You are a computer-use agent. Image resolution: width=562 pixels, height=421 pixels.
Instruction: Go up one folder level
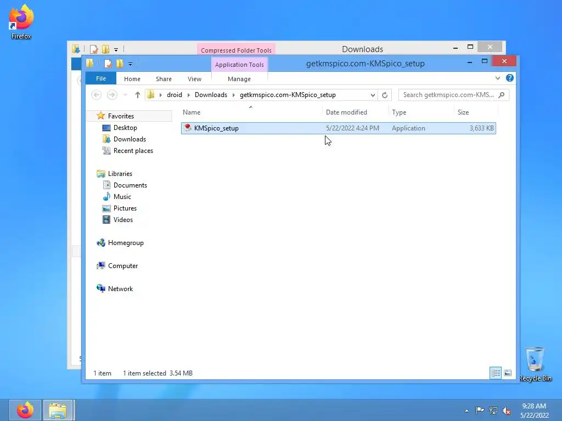(138, 95)
